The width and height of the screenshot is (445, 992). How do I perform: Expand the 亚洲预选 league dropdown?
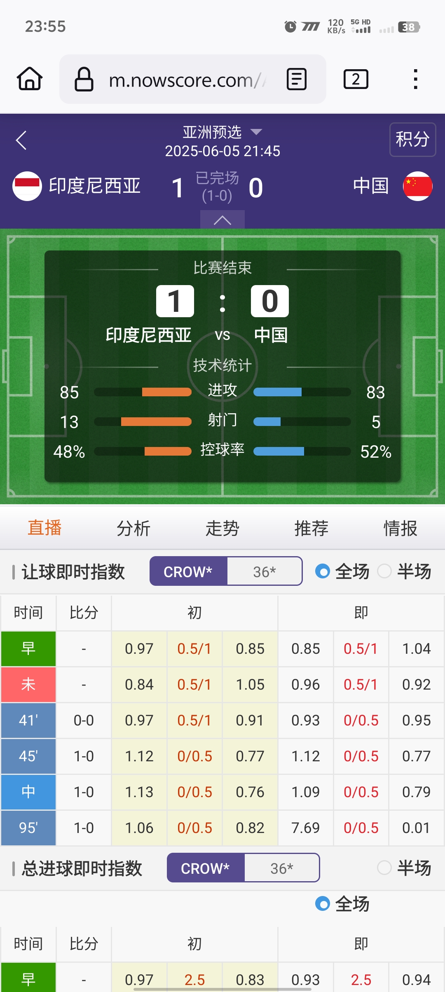coord(256,132)
